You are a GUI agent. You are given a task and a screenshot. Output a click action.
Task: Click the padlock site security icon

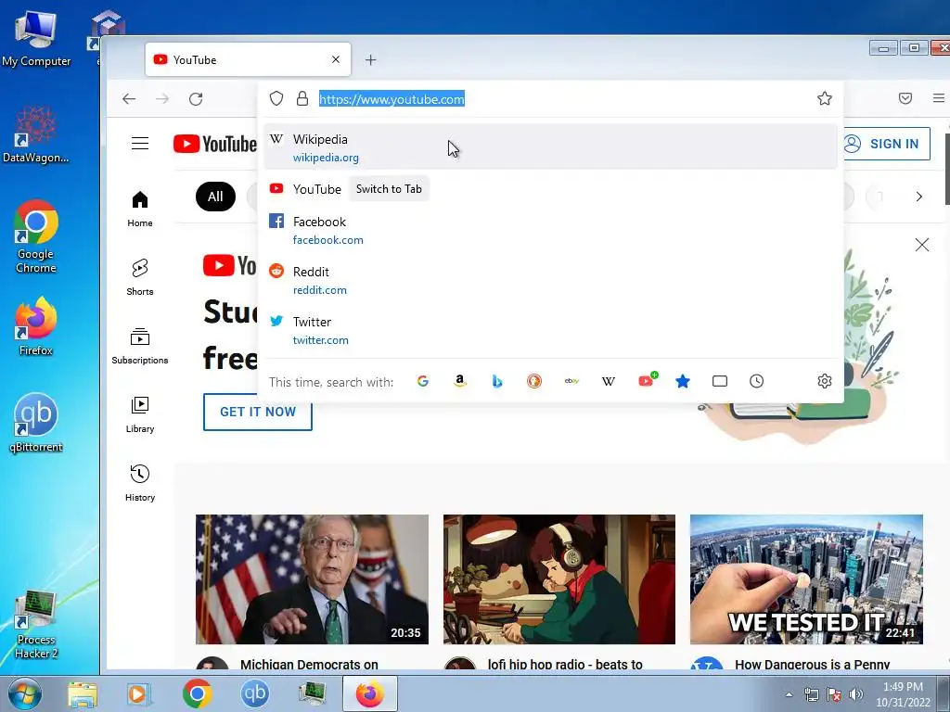click(302, 98)
